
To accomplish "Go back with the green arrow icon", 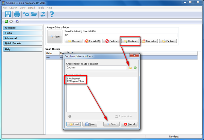I will (6, 21).
